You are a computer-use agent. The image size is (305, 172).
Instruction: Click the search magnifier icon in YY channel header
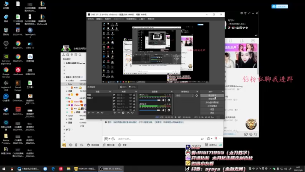(80, 55)
